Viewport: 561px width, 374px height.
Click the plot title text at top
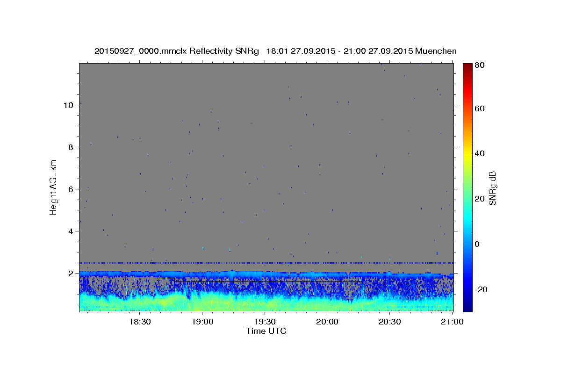(275, 51)
